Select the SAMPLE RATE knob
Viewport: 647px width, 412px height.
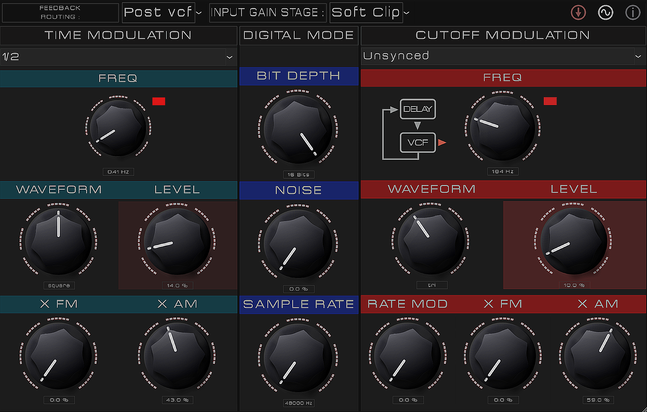pyautogui.click(x=298, y=358)
